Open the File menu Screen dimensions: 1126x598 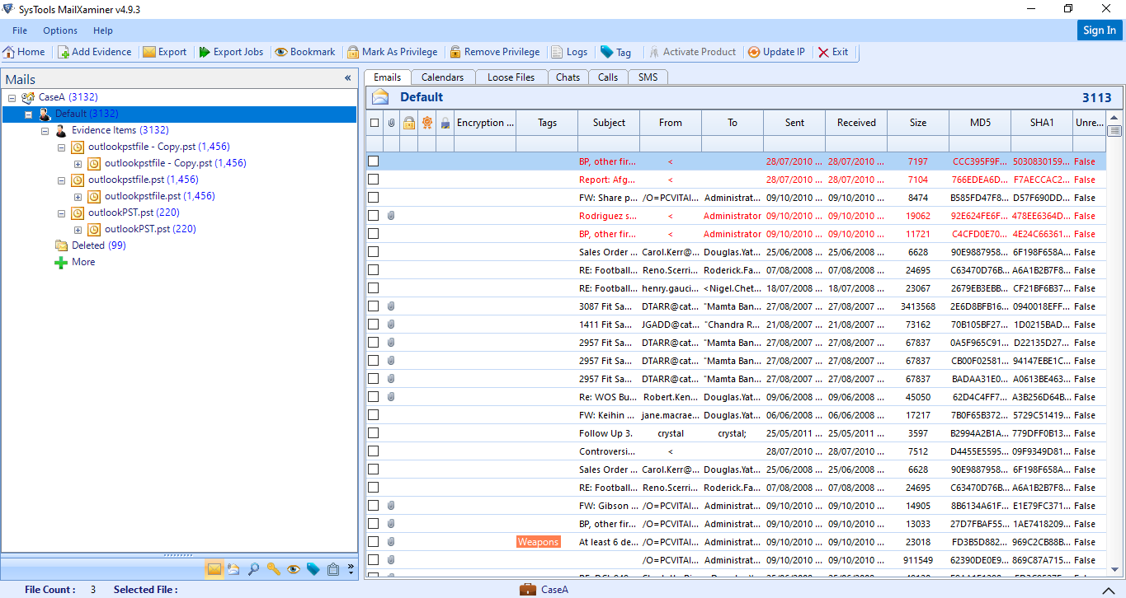tap(20, 30)
